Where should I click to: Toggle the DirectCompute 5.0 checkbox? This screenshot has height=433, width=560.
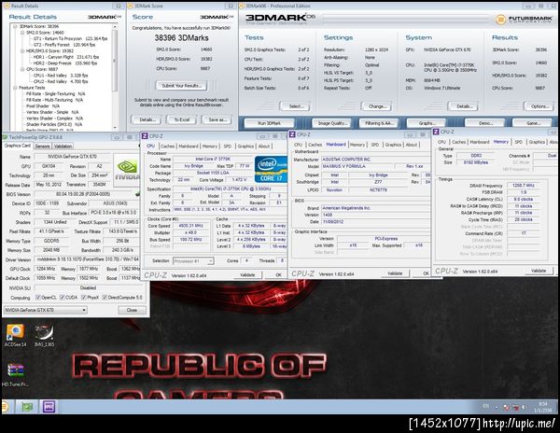[x=105, y=298]
